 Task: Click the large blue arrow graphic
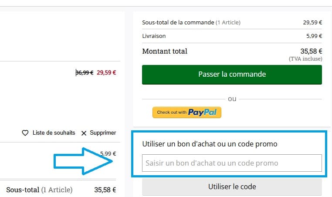[83, 162]
